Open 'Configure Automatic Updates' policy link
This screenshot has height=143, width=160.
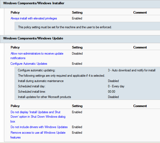click(x=29, y=64)
